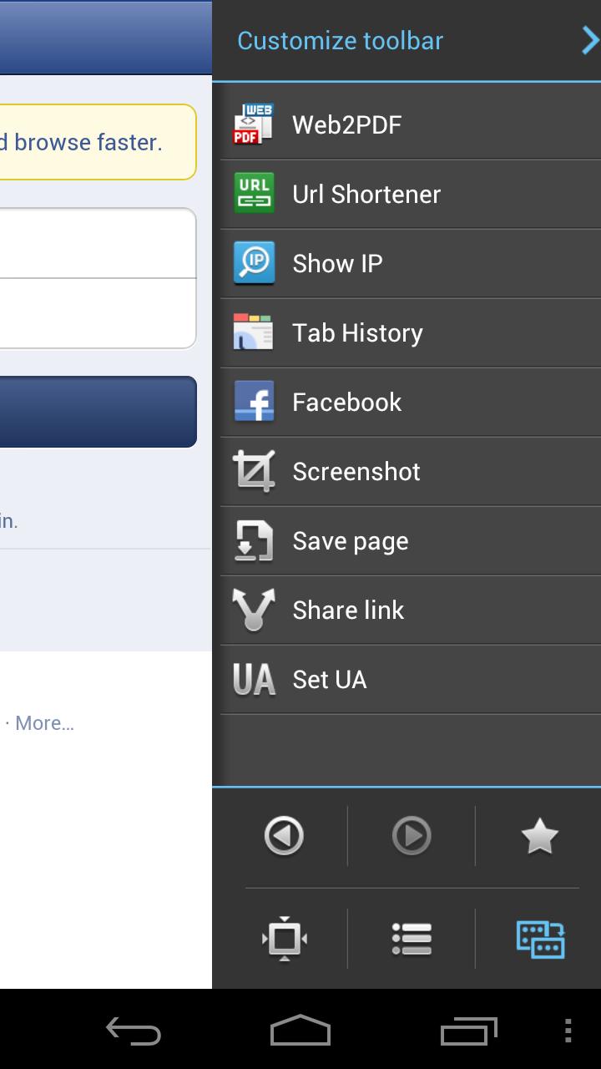Open the Tab History icon

pos(254,332)
